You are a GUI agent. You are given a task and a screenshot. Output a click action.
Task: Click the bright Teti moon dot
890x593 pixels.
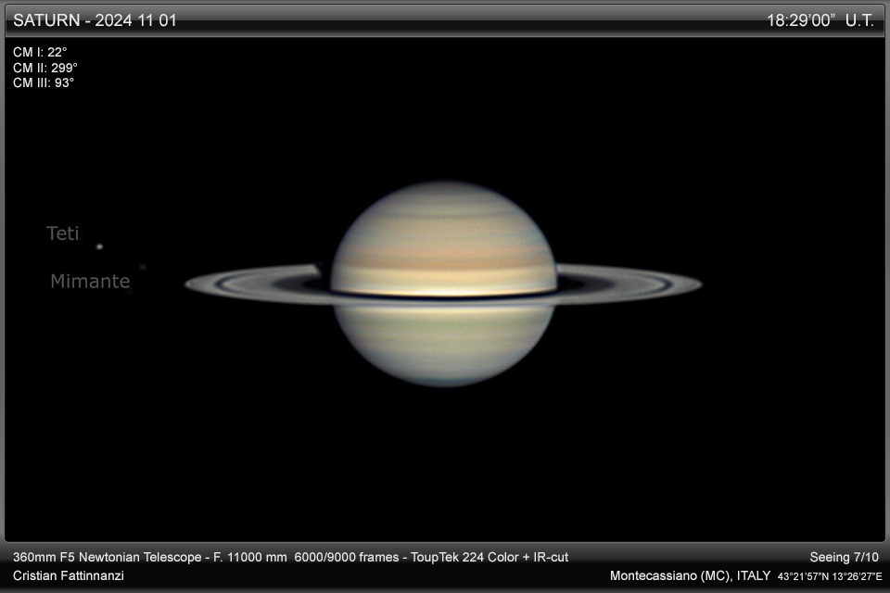(99, 246)
